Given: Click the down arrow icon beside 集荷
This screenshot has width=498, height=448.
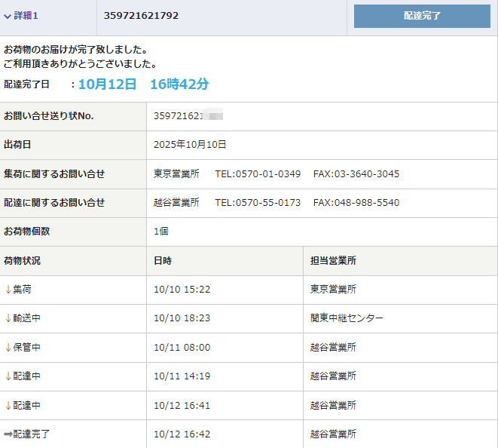Looking at the screenshot, I should point(8,290).
